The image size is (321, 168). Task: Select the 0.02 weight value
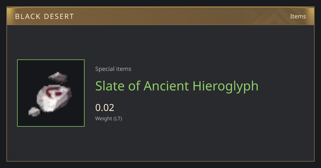coord(105,107)
